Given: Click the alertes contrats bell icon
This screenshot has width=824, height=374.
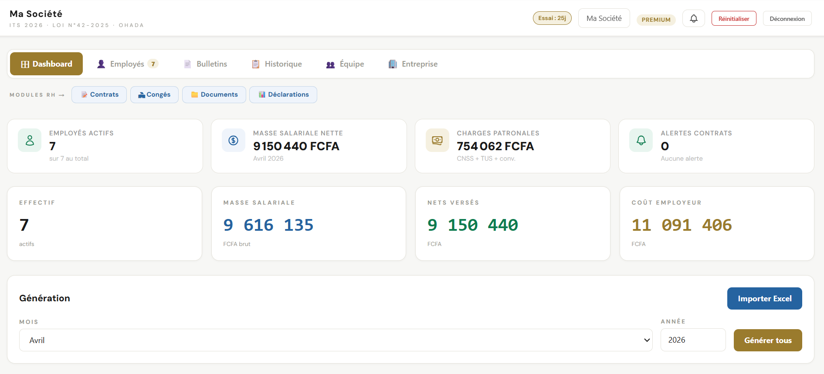Looking at the screenshot, I should pos(641,140).
